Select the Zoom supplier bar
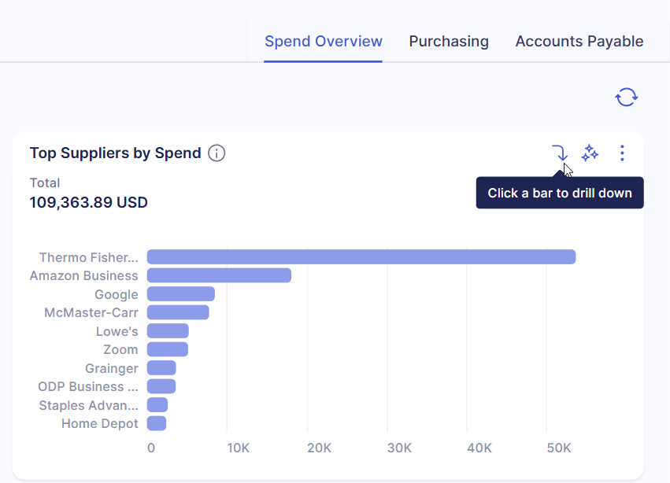The height and width of the screenshot is (483, 670). (x=167, y=349)
